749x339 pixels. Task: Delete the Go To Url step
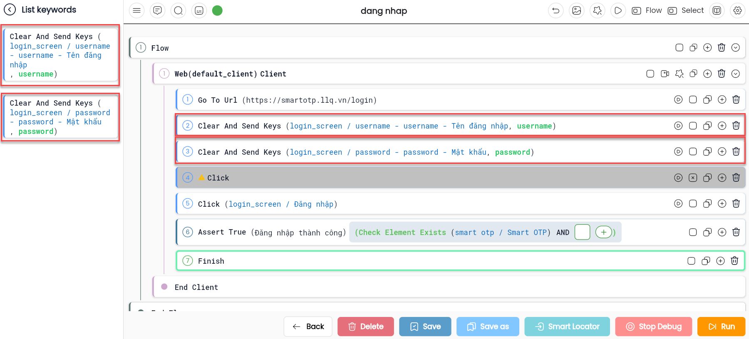(x=736, y=99)
